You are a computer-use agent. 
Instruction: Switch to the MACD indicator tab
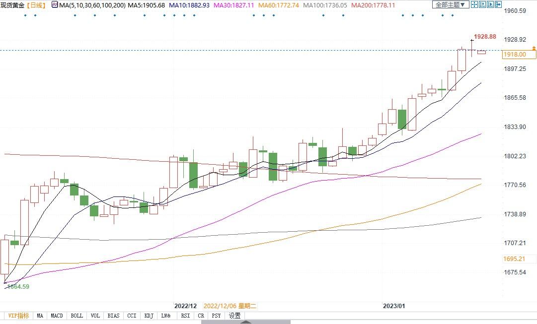coord(57,316)
